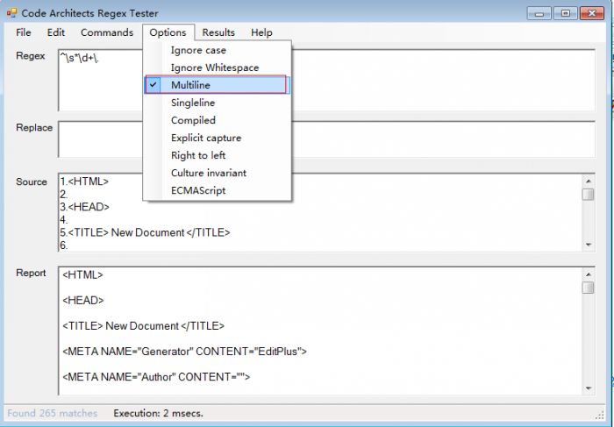614x427 pixels.
Task: Turn on the Compiled option
Action: click(x=192, y=120)
